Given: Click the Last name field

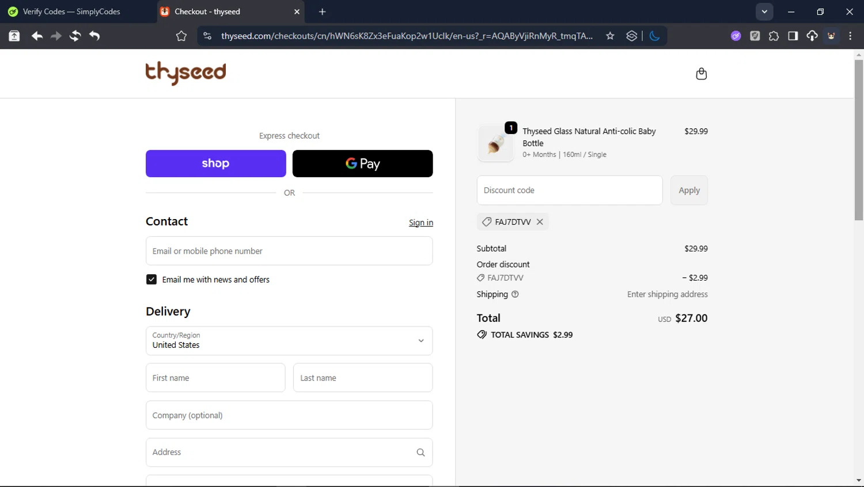Looking at the screenshot, I should click(x=363, y=378).
